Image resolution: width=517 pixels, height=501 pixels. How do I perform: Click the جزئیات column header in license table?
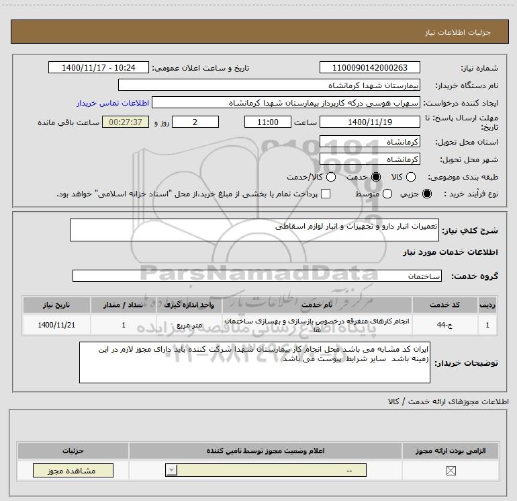[x=73, y=451]
